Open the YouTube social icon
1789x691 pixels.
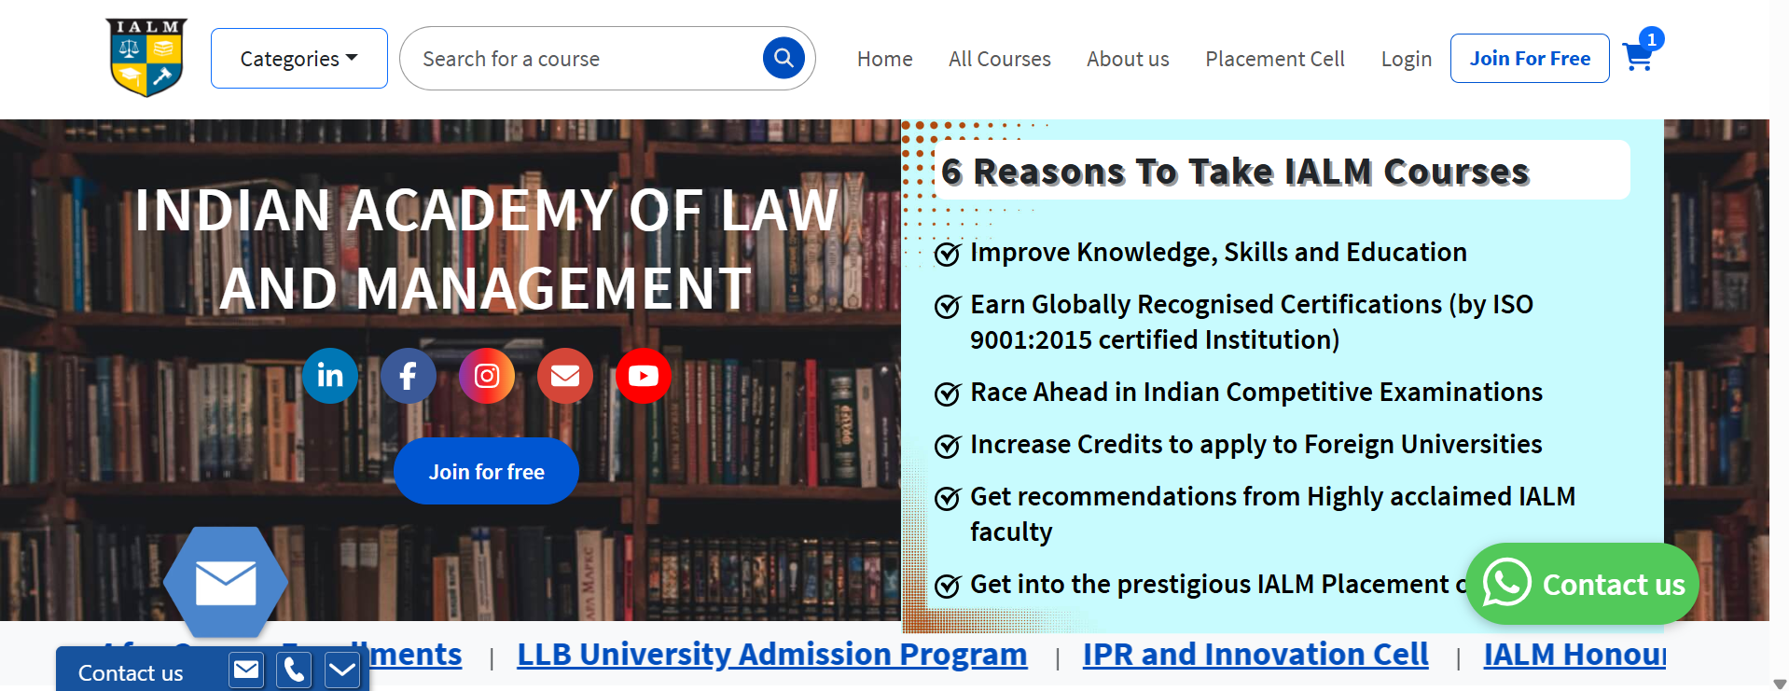644,376
